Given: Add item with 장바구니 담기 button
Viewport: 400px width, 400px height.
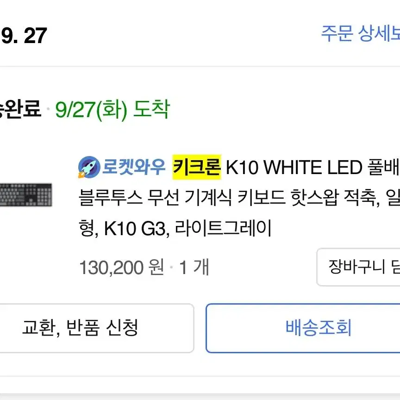Looking at the screenshot, I should click(358, 267).
